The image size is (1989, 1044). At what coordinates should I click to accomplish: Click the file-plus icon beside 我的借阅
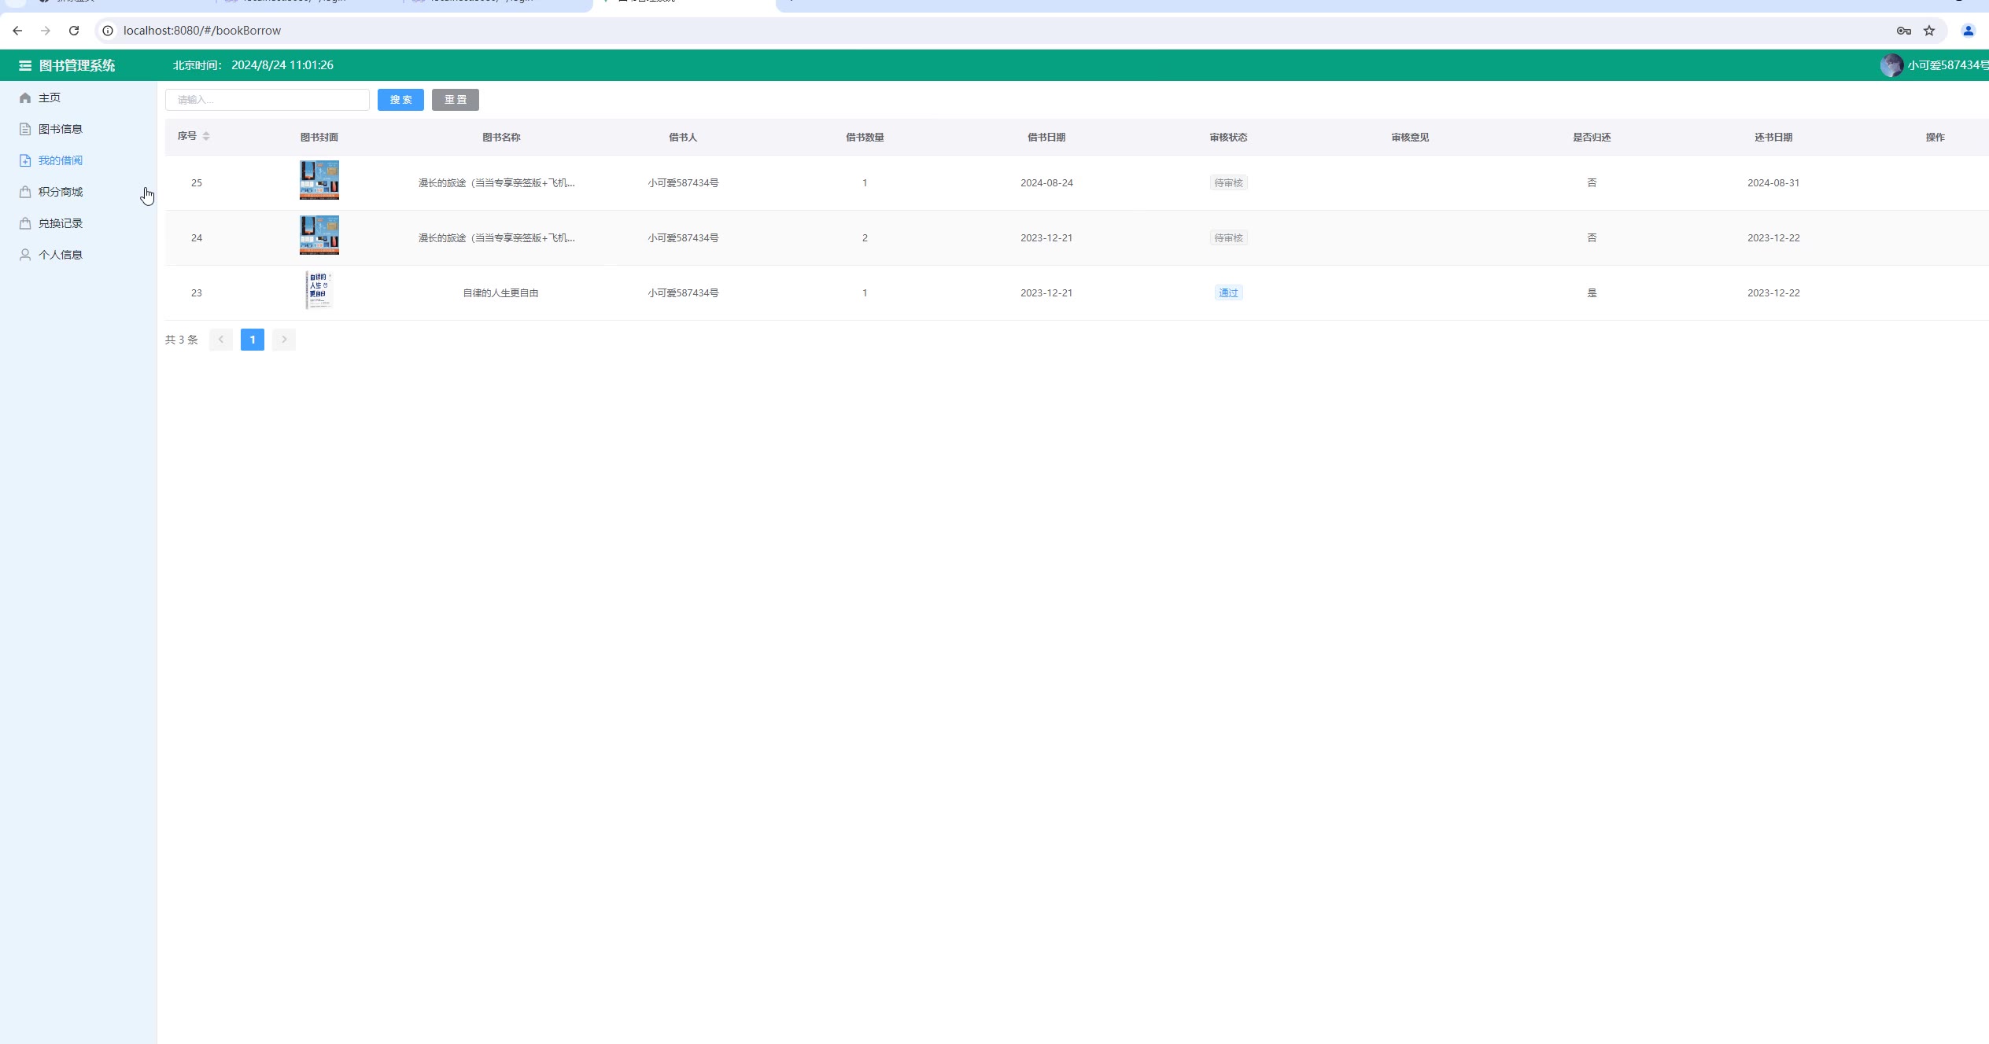click(x=25, y=160)
